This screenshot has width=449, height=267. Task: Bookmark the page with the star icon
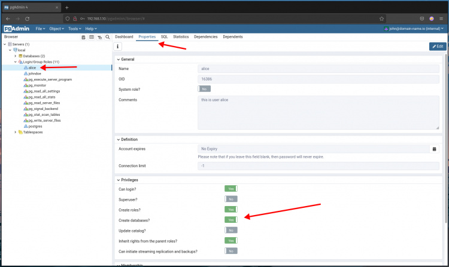[381, 19]
